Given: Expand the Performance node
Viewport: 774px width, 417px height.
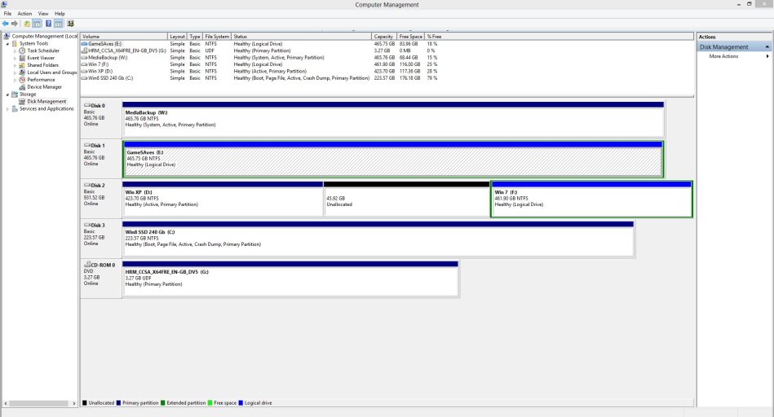Looking at the screenshot, I should click(x=15, y=80).
